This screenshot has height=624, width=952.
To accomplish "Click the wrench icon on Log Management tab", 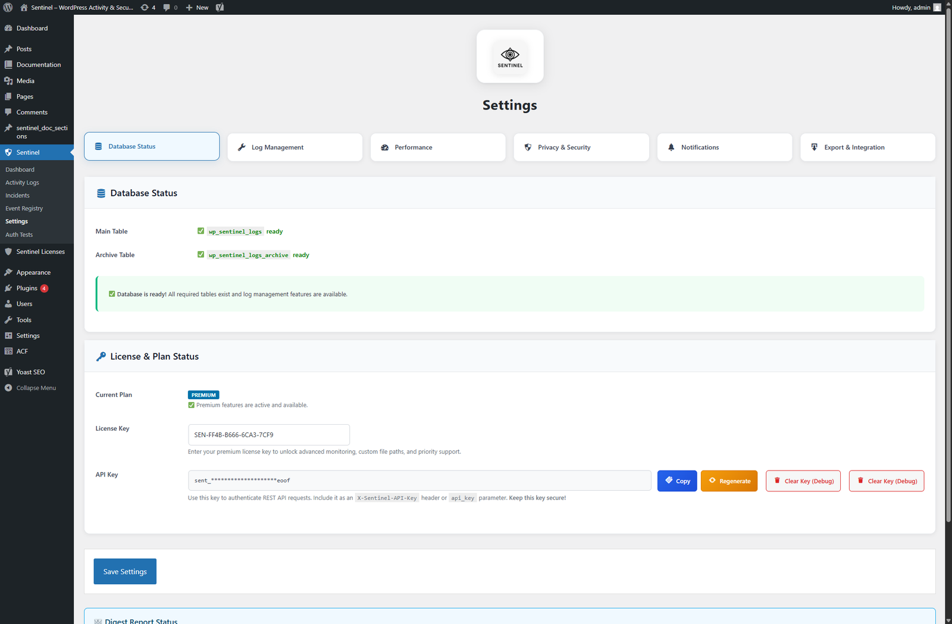I will [242, 147].
